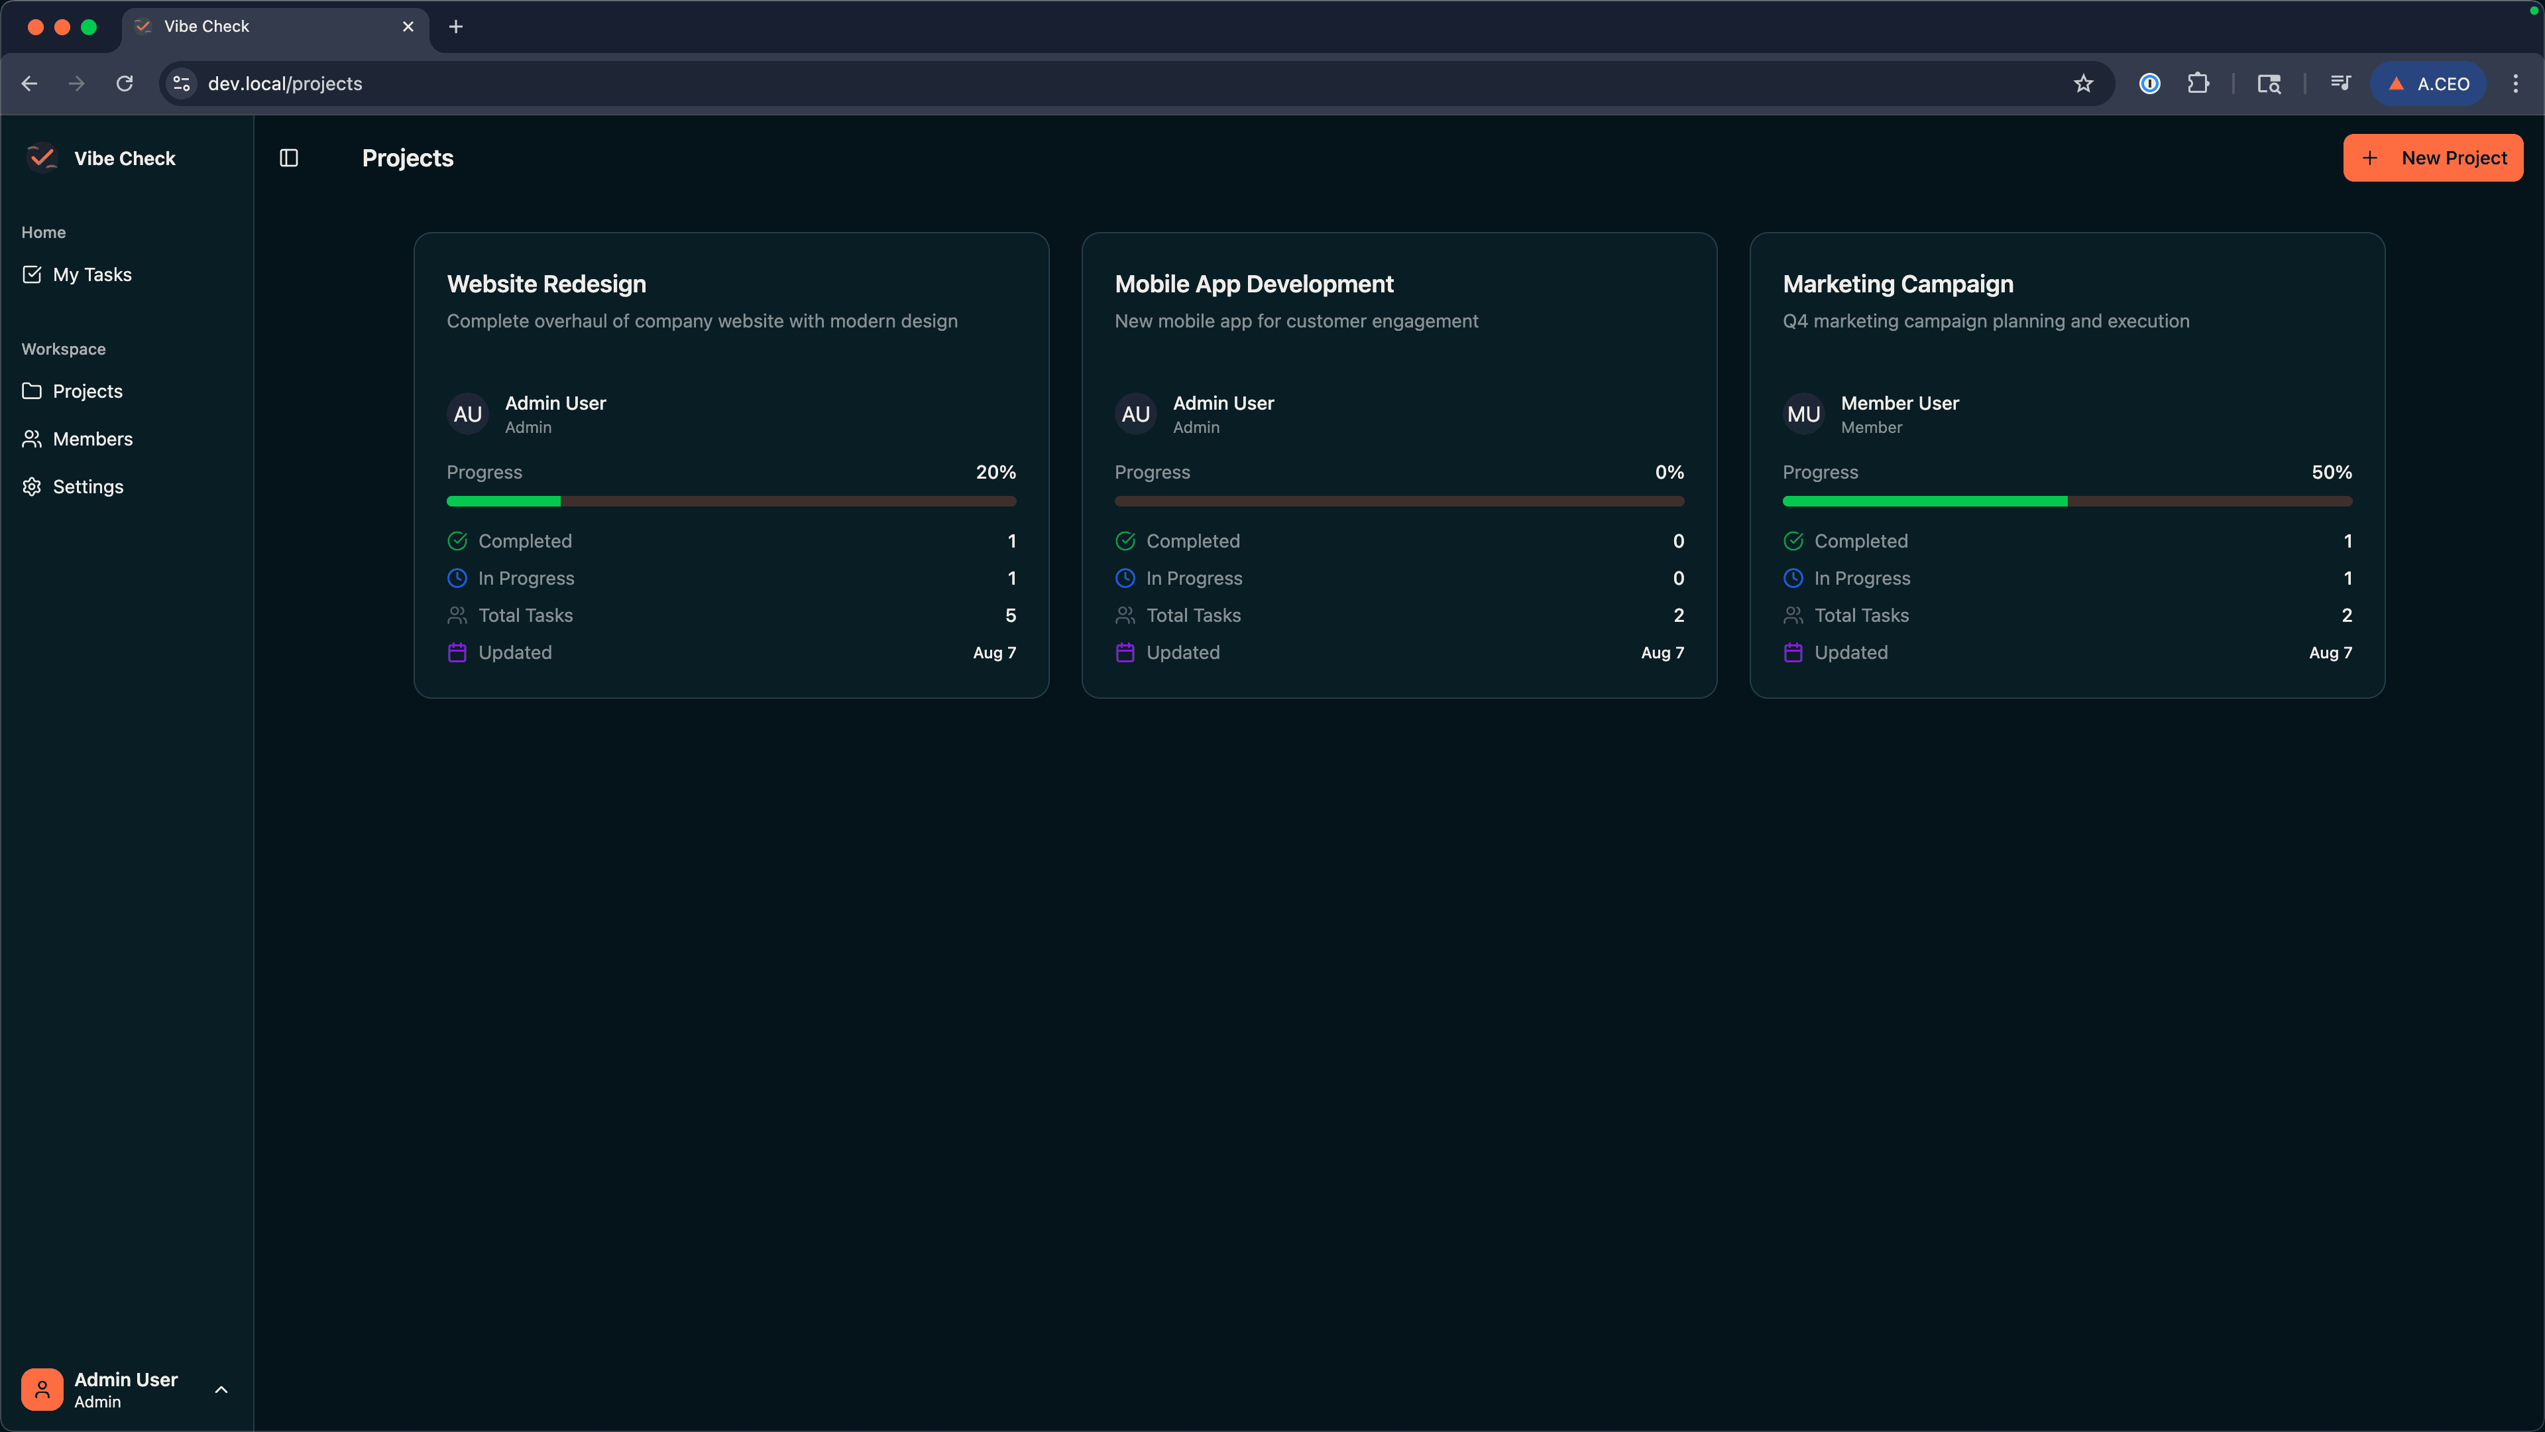The width and height of the screenshot is (2545, 1432).
Task: Open the media controls icon in browser toolbar
Action: (2340, 84)
